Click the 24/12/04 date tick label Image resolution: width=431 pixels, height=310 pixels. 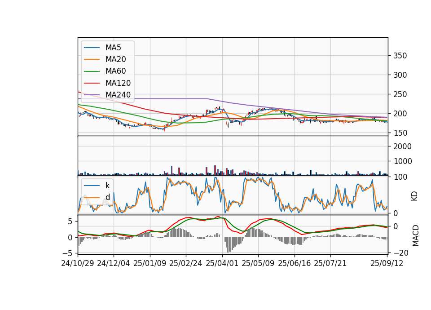point(114,263)
